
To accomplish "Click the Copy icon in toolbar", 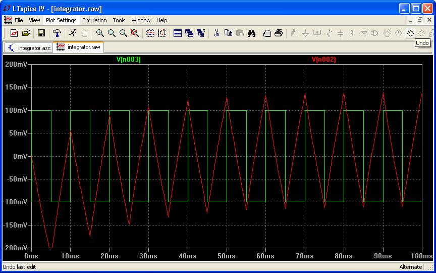I will [228, 33].
